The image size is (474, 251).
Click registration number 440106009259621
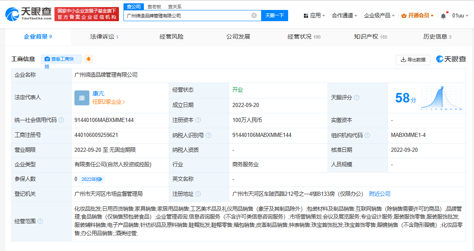pos(96,135)
